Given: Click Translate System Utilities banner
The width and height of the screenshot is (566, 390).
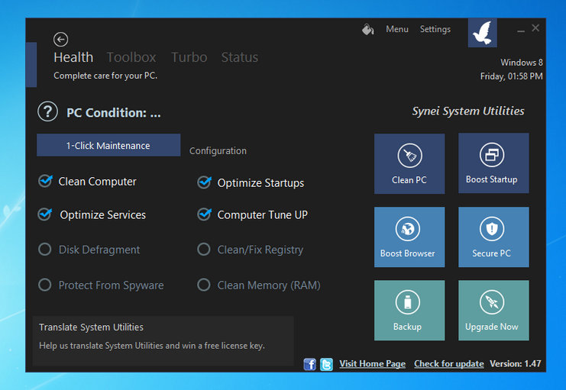Looking at the screenshot, I should pyautogui.click(x=163, y=341).
